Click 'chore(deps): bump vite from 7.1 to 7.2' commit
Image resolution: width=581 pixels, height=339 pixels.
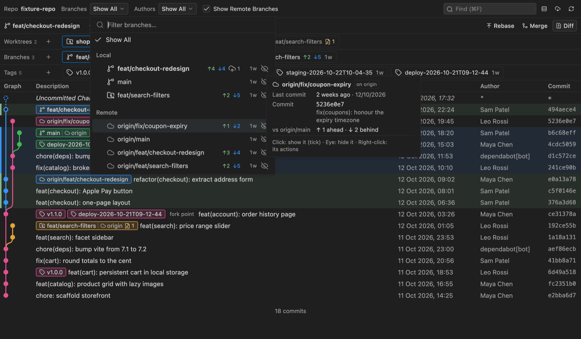coord(91,249)
